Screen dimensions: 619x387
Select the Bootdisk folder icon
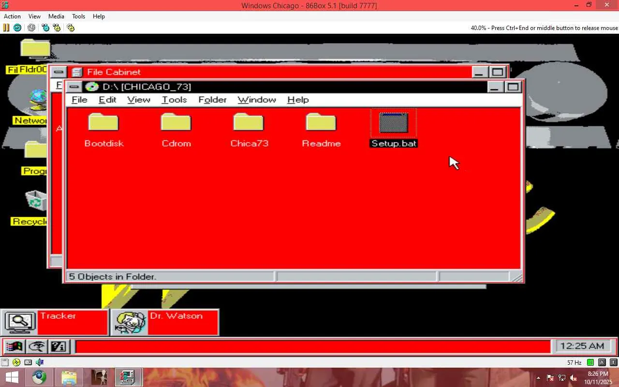pyautogui.click(x=103, y=122)
